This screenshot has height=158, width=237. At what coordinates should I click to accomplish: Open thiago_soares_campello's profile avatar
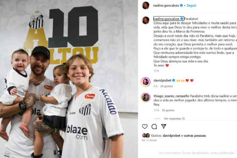(x=145, y=97)
